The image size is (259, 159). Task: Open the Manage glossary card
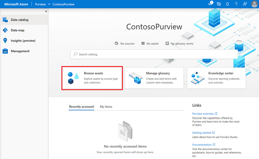click(154, 78)
